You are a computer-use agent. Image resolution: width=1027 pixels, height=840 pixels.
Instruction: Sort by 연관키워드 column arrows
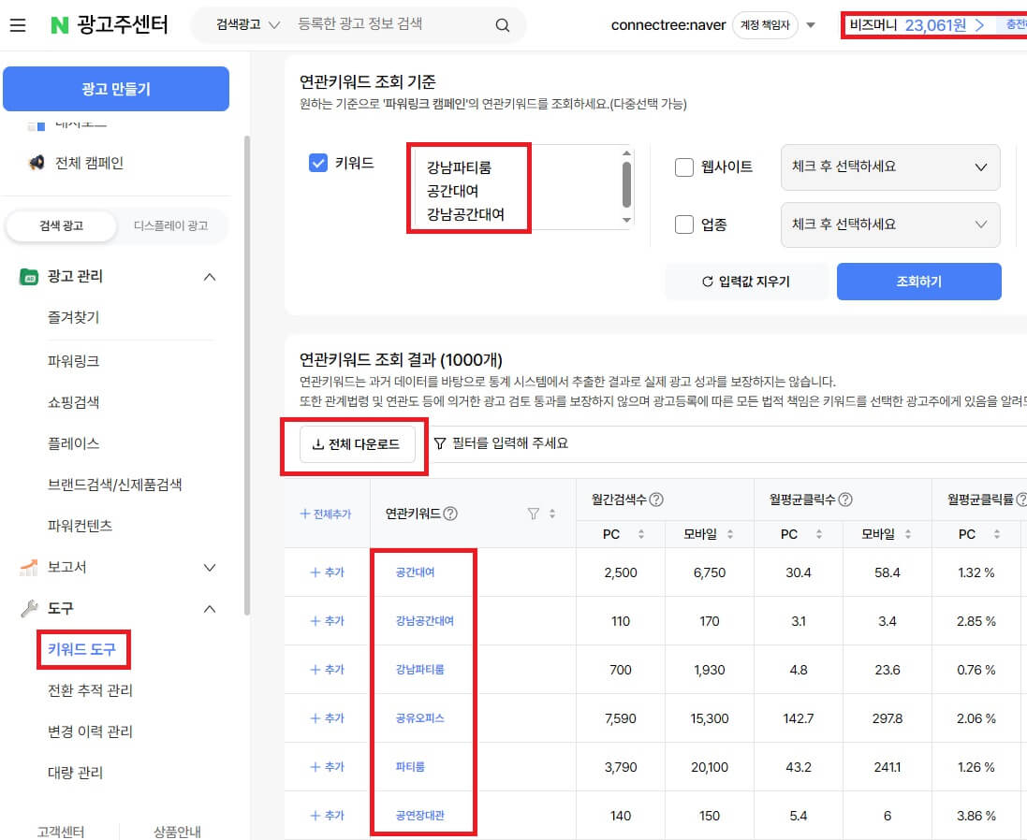(x=552, y=514)
